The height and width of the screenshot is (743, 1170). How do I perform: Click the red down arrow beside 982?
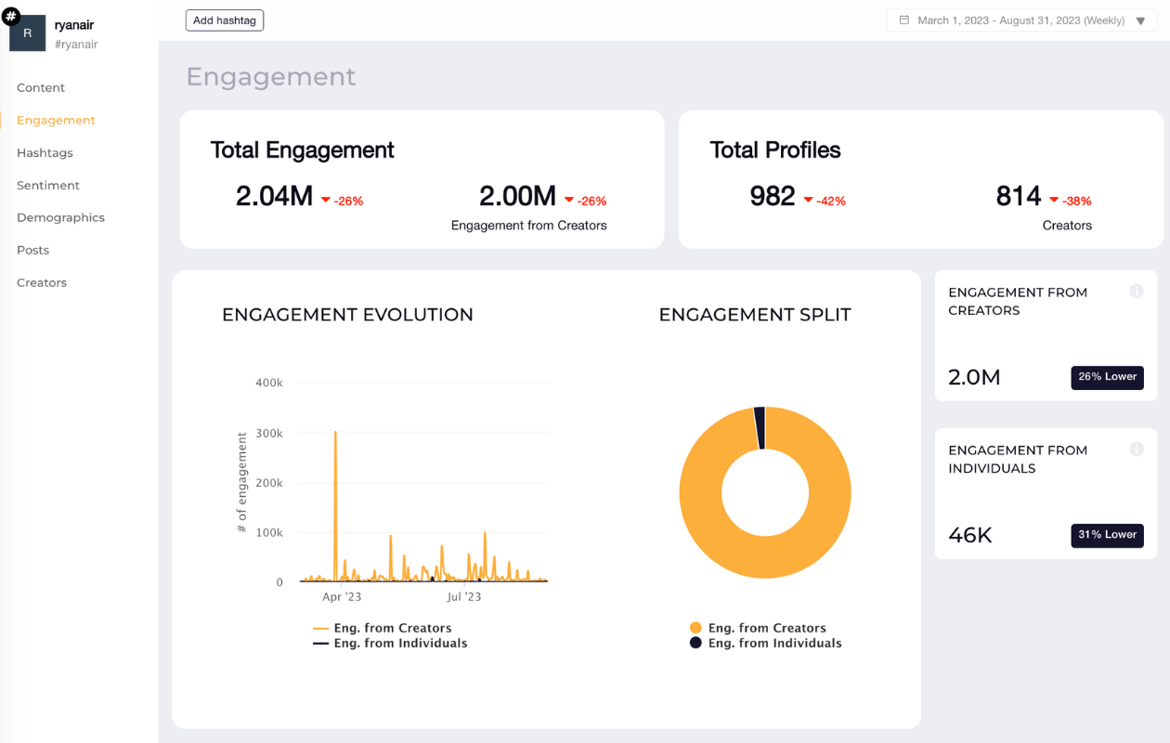809,201
